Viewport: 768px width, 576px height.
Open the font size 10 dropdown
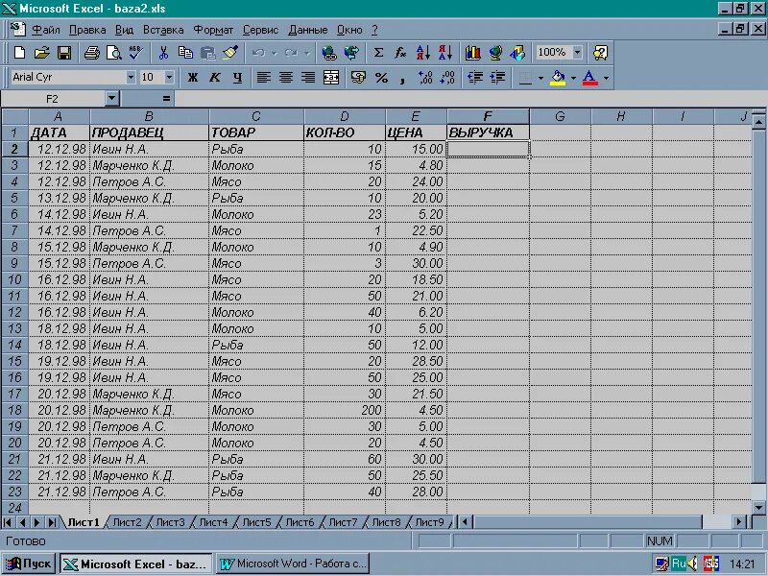169,78
